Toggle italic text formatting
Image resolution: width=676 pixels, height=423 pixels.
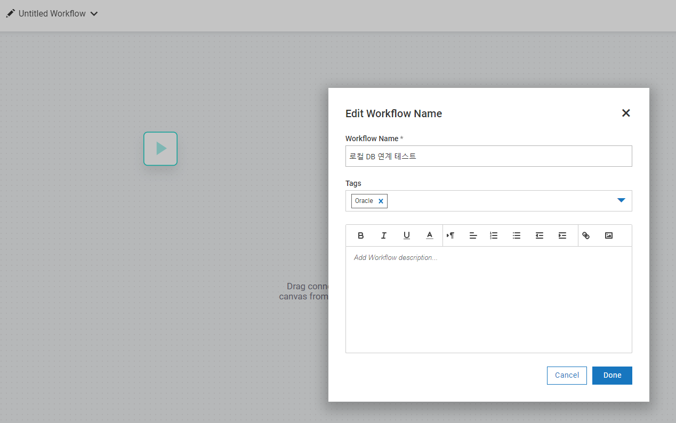click(x=383, y=235)
